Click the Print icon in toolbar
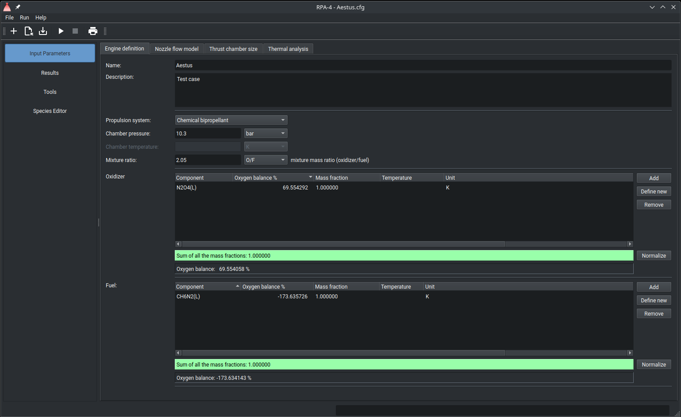The height and width of the screenshot is (417, 681). [93, 31]
